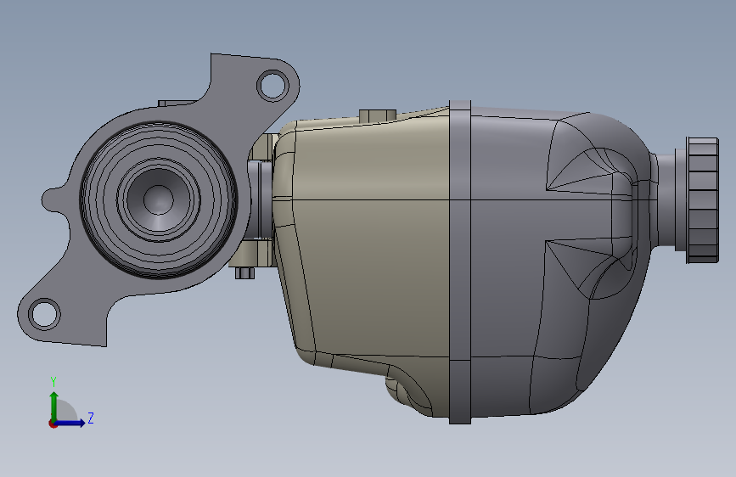Select the knurled cap at the right end
The width and height of the screenshot is (736, 477).
[x=703, y=200]
